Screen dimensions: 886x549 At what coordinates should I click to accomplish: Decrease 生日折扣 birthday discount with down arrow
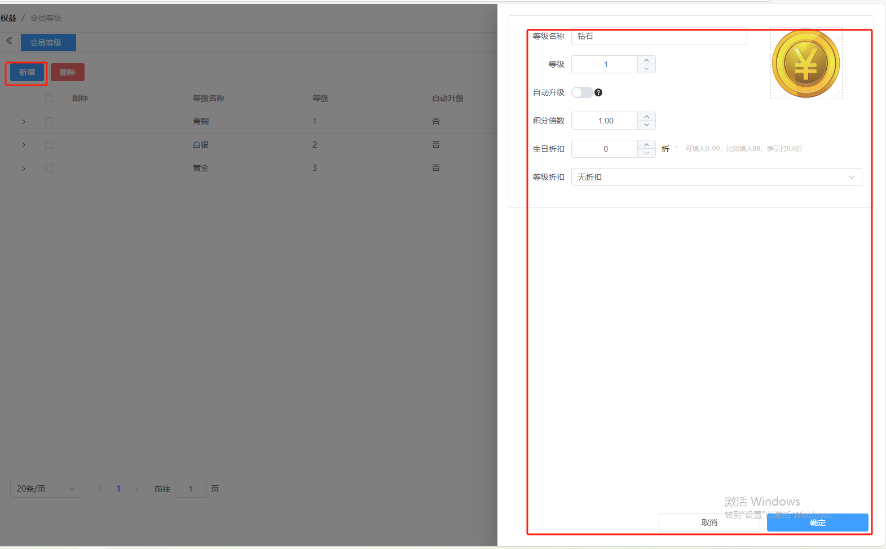646,153
